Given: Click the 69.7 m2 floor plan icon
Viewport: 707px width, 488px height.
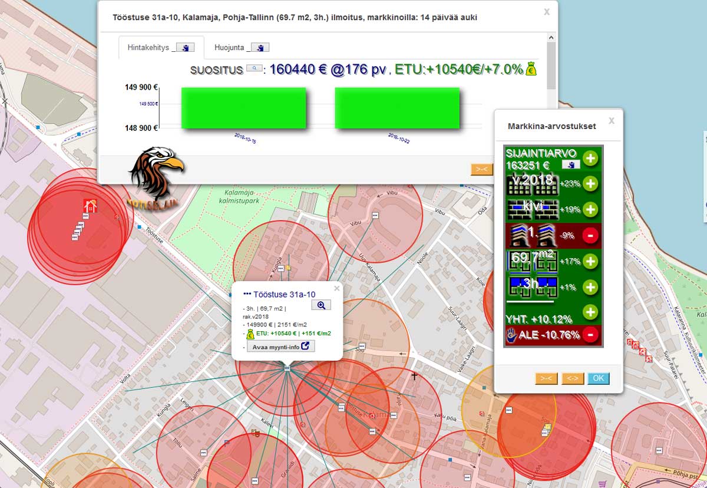Looking at the screenshot, I should tap(533, 261).
